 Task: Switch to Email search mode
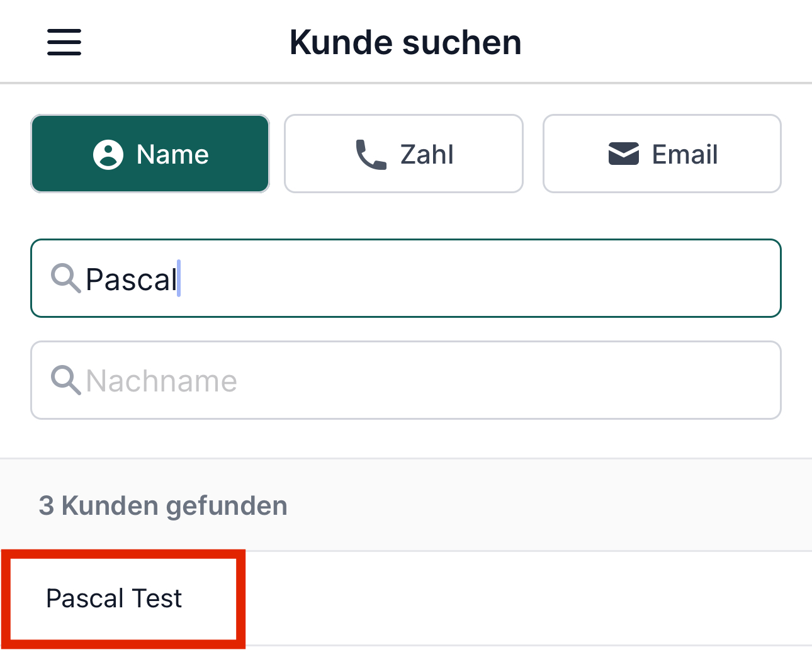pos(662,154)
